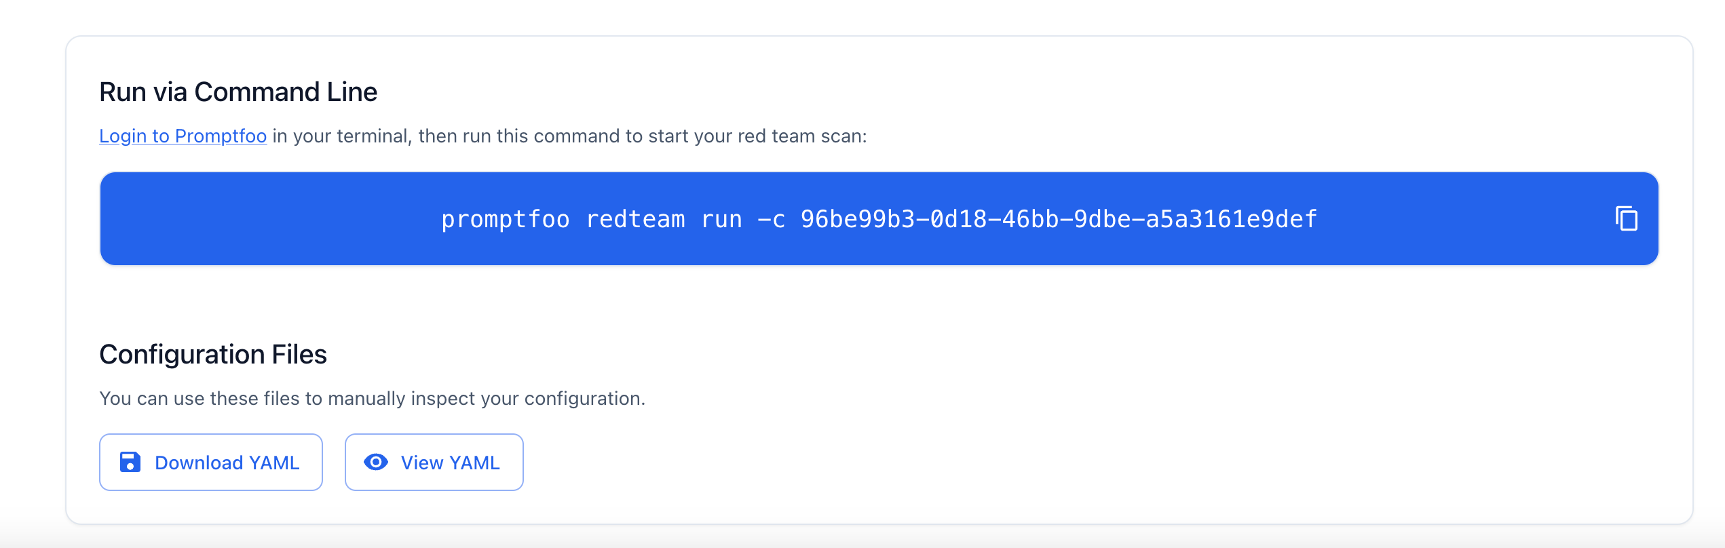This screenshot has width=1725, height=548.
Task: Copy the redteam command with copy icon
Action: (x=1626, y=218)
